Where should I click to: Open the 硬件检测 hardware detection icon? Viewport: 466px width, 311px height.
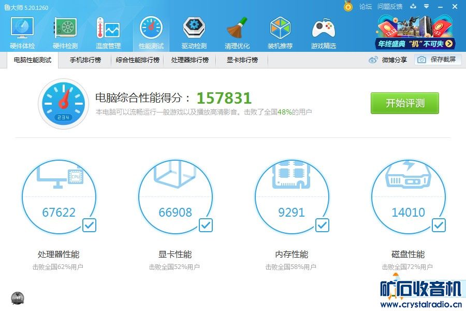pyautogui.click(x=65, y=33)
